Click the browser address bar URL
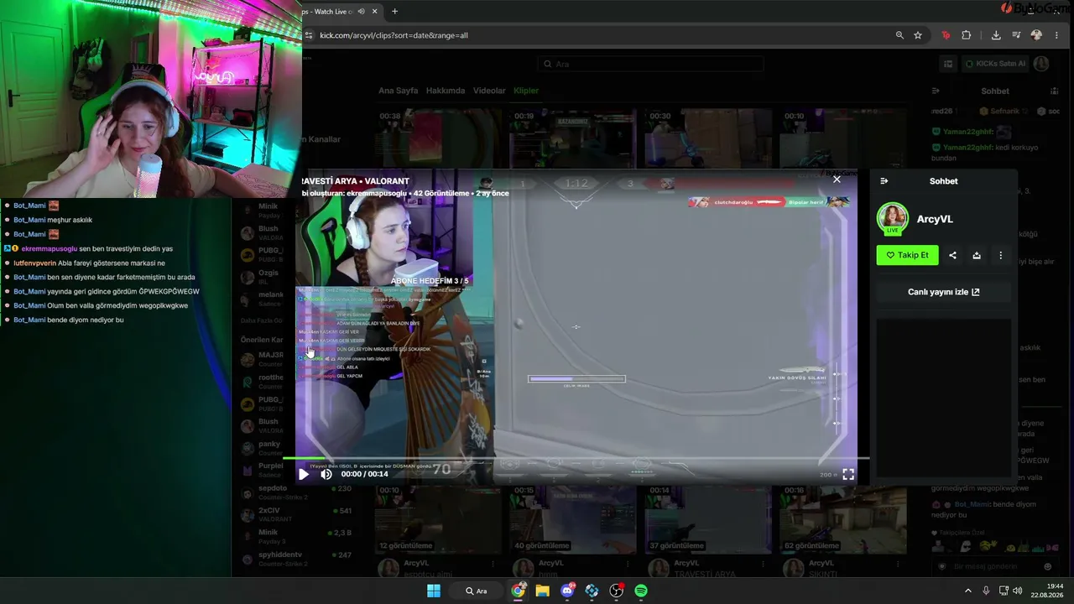 [394, 35]
